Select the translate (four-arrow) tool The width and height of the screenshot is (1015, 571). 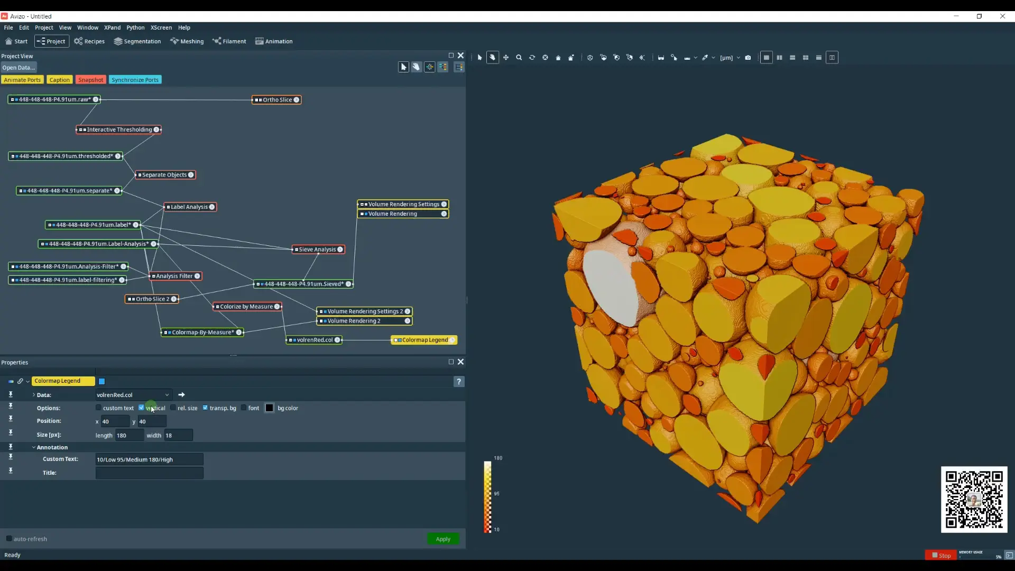pos(506,58)
